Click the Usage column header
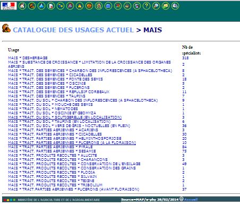This screenshot has height=207, width=240. coord(13,50)
